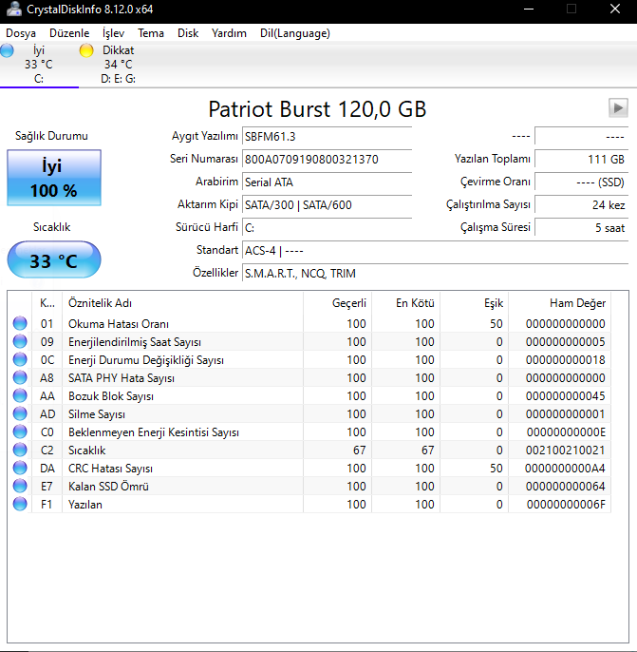Switch to the D: E: G: disk tab
This screenshot has width=637, height=652.
click(x=119, y=65)
